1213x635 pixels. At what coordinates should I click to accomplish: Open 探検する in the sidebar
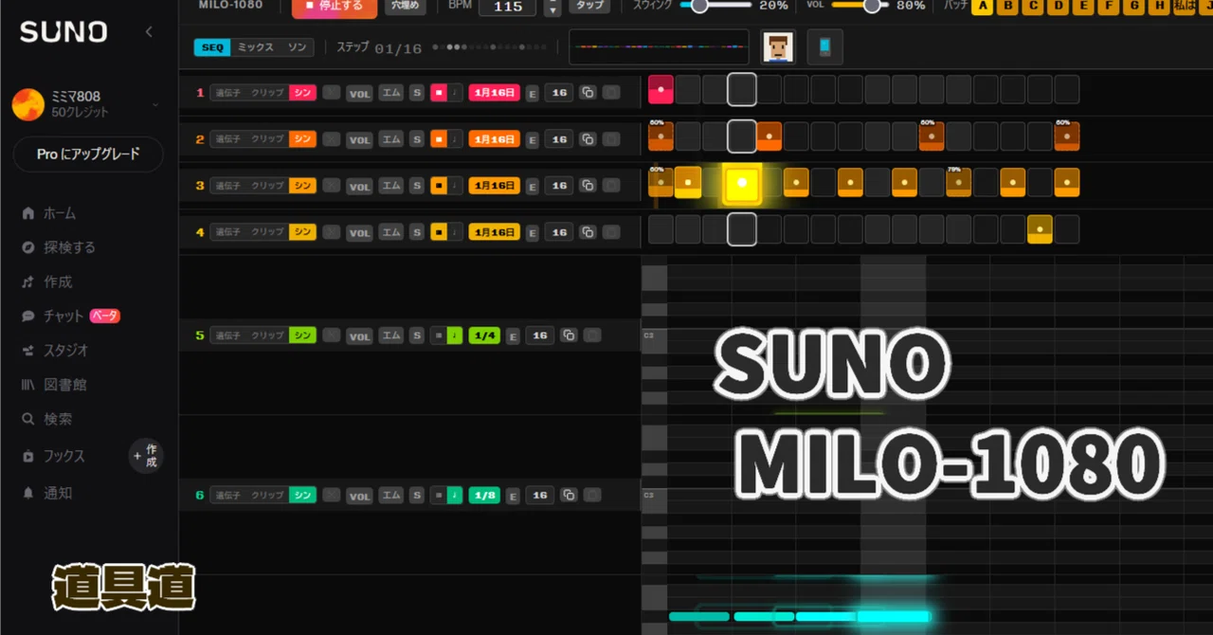pyautogui.click(x=58, y=247)
